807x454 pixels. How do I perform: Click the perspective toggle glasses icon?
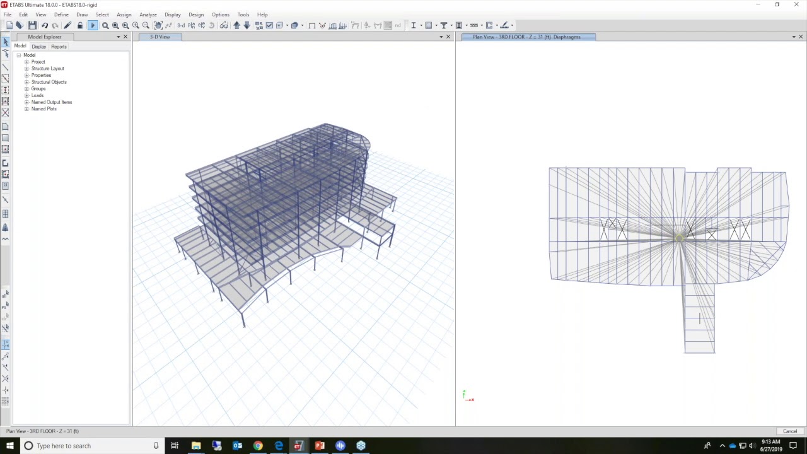[224, 25]
